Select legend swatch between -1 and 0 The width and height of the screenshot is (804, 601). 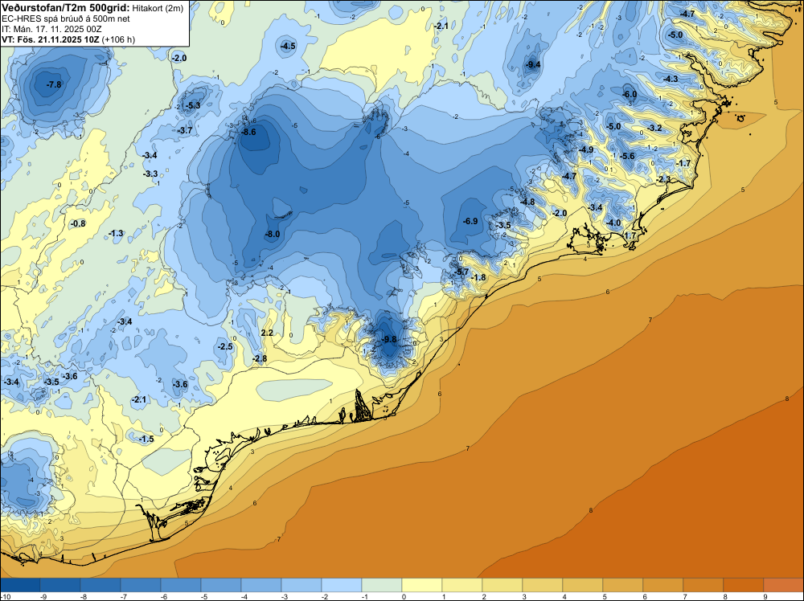point(382,585)
